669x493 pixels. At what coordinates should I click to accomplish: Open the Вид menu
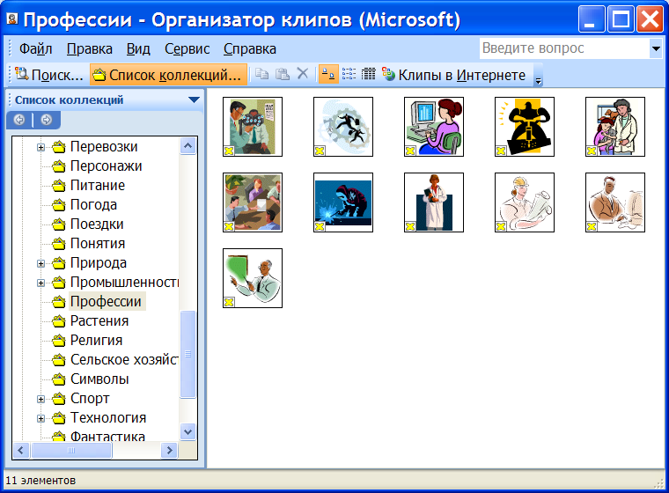138,48
